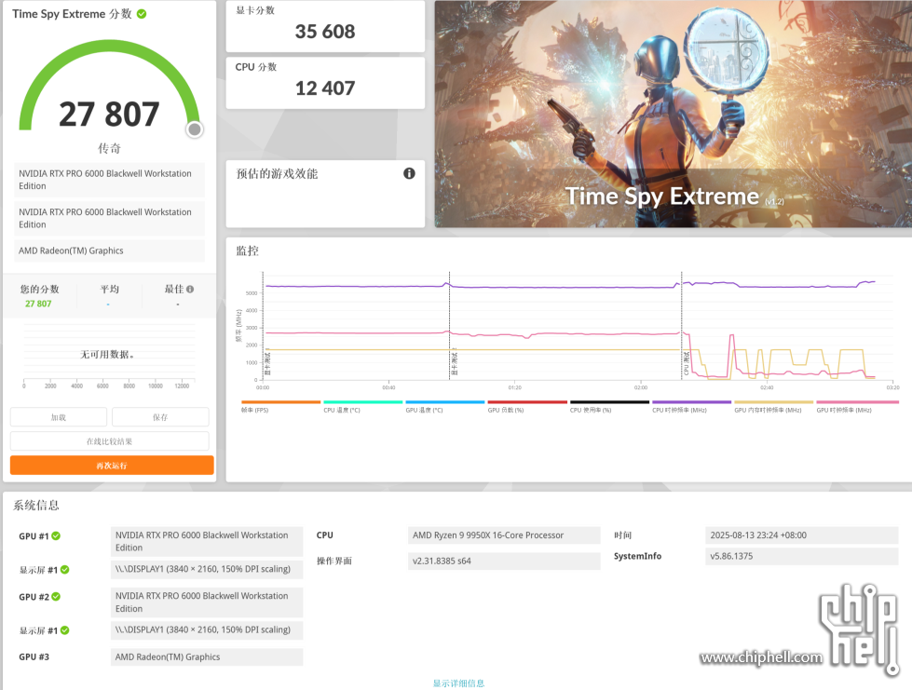Click the large 27 807 score in the gauge
The width and height of the screenshot is (912, 690).
(x=109, y=114)
